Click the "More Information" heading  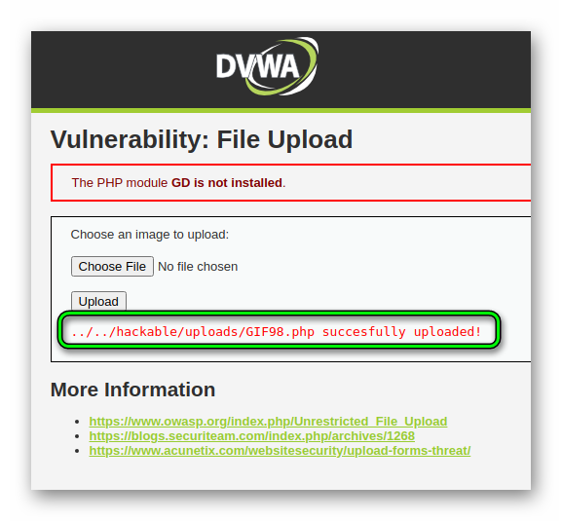[133, 390]
